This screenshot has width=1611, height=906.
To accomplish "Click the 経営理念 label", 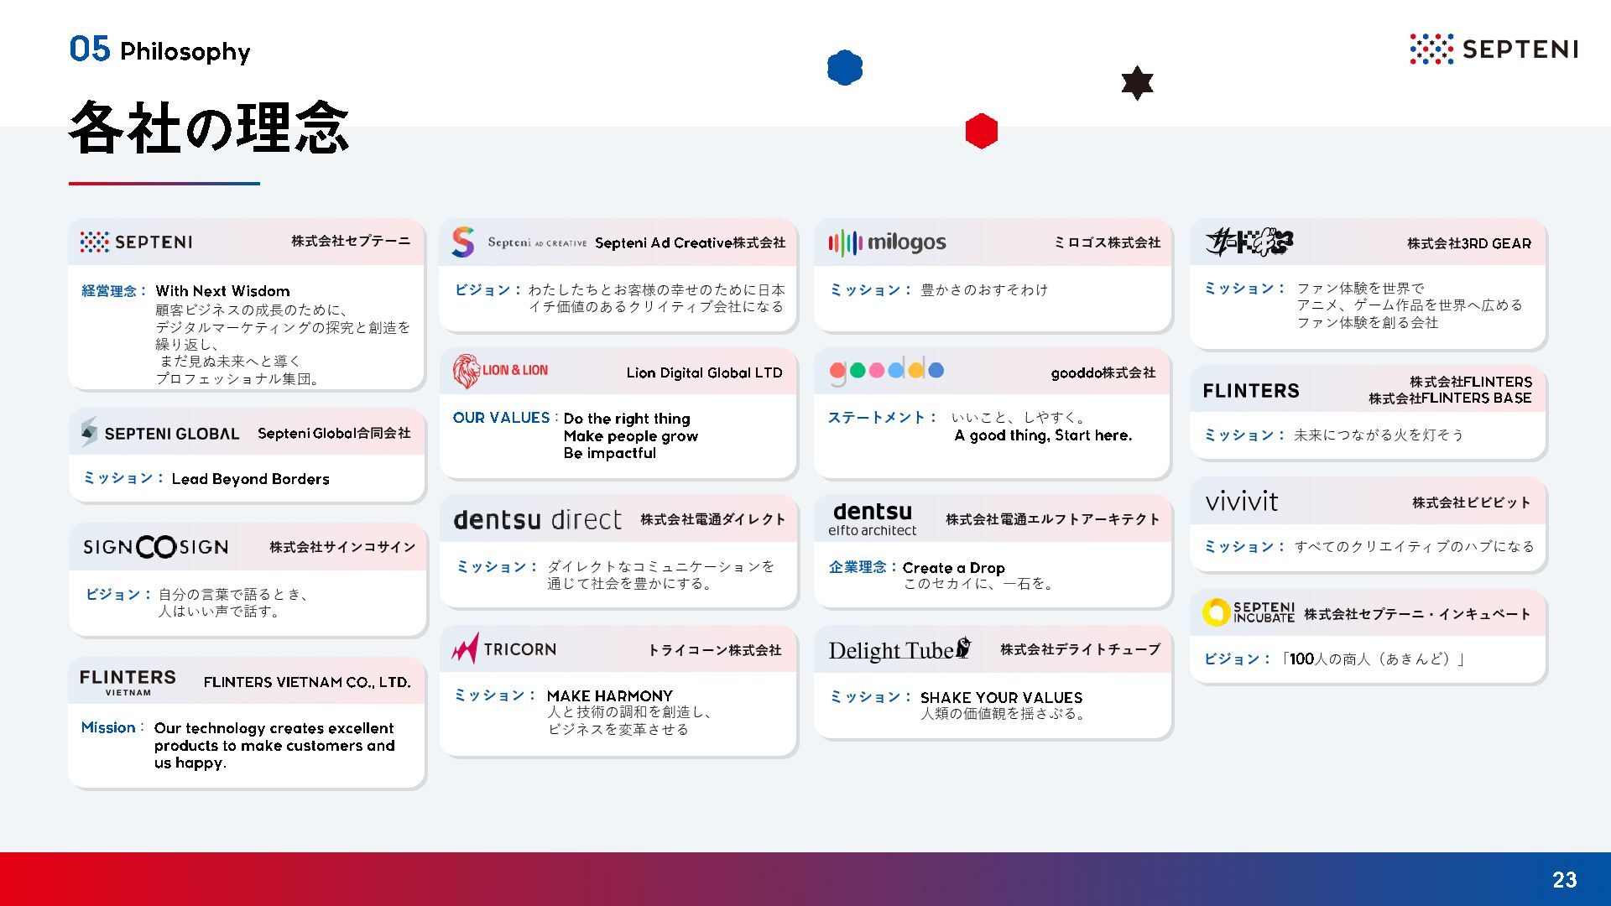I will [113, 291].
